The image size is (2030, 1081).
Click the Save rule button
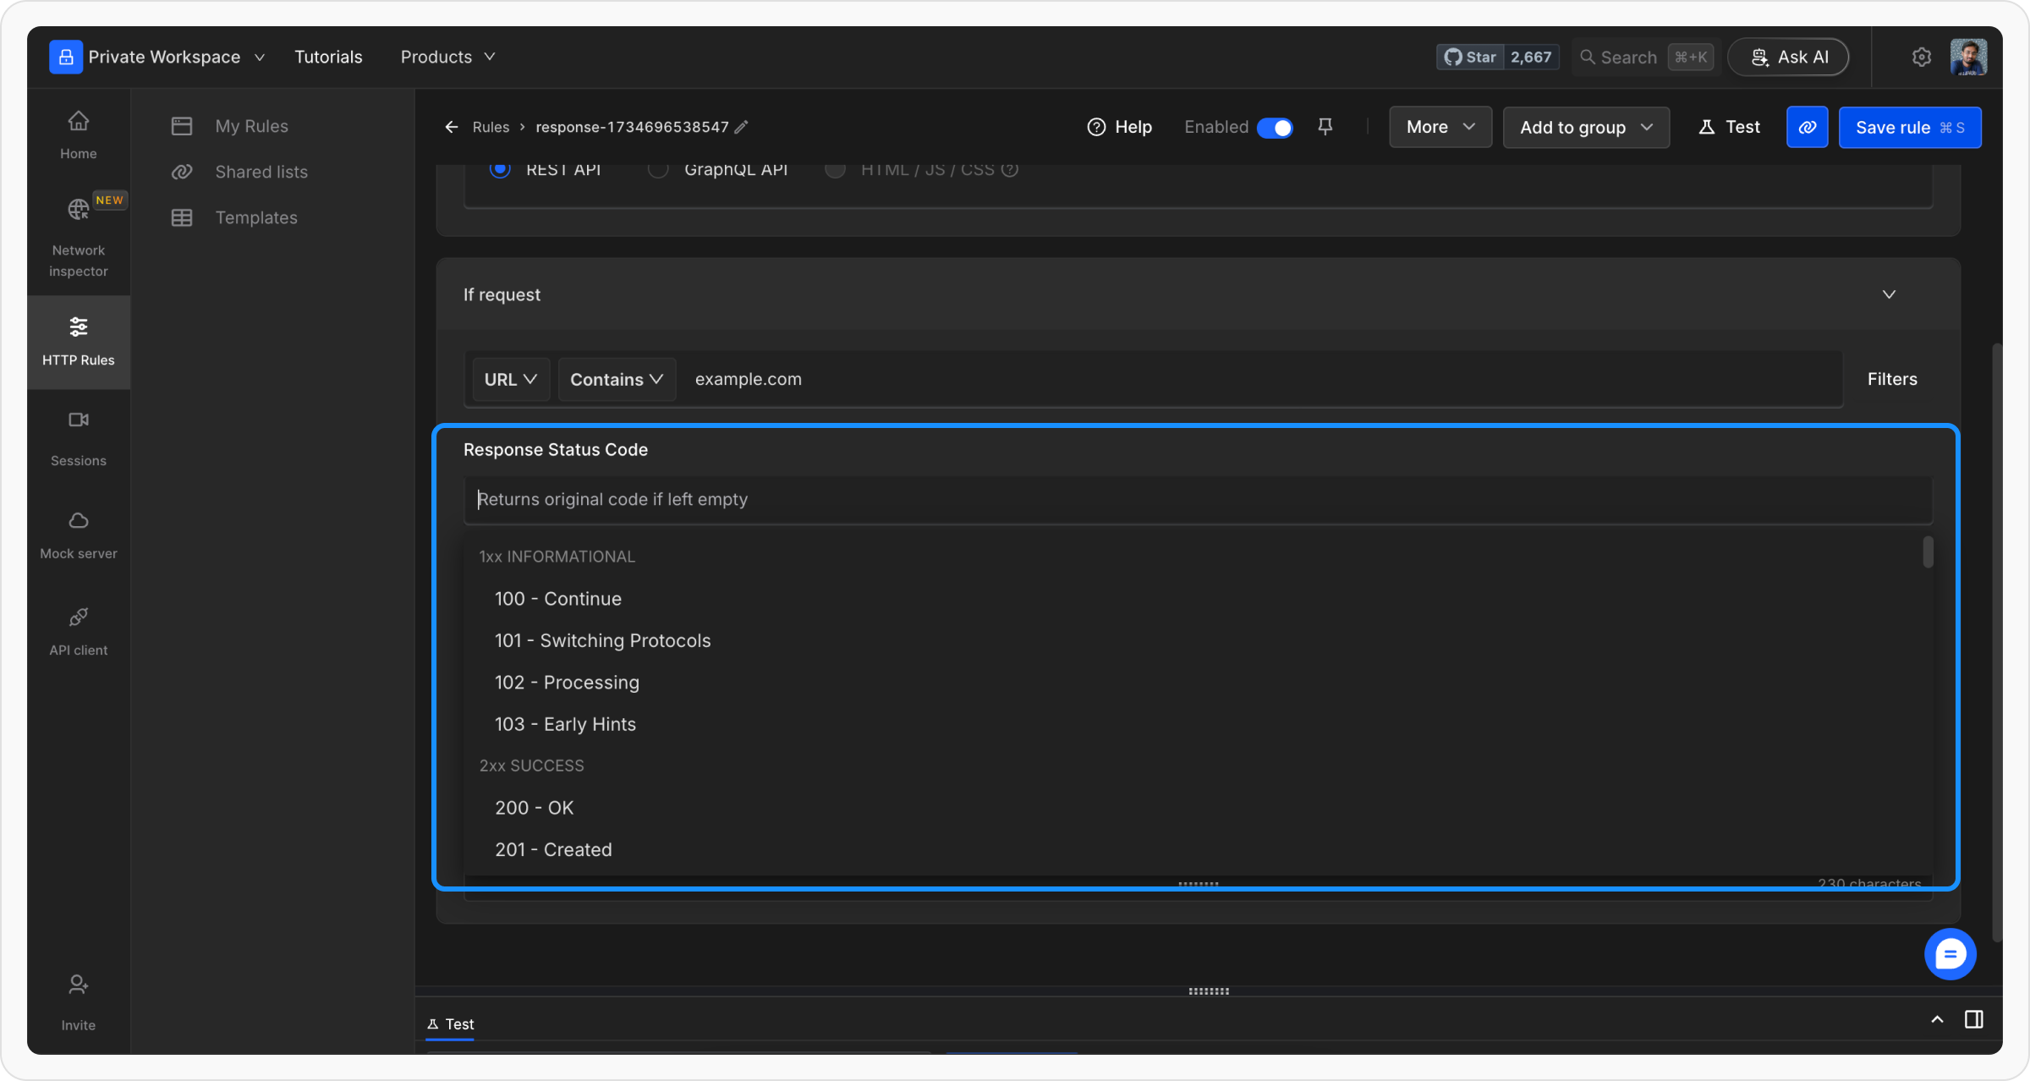click(x=1909, y=127)
